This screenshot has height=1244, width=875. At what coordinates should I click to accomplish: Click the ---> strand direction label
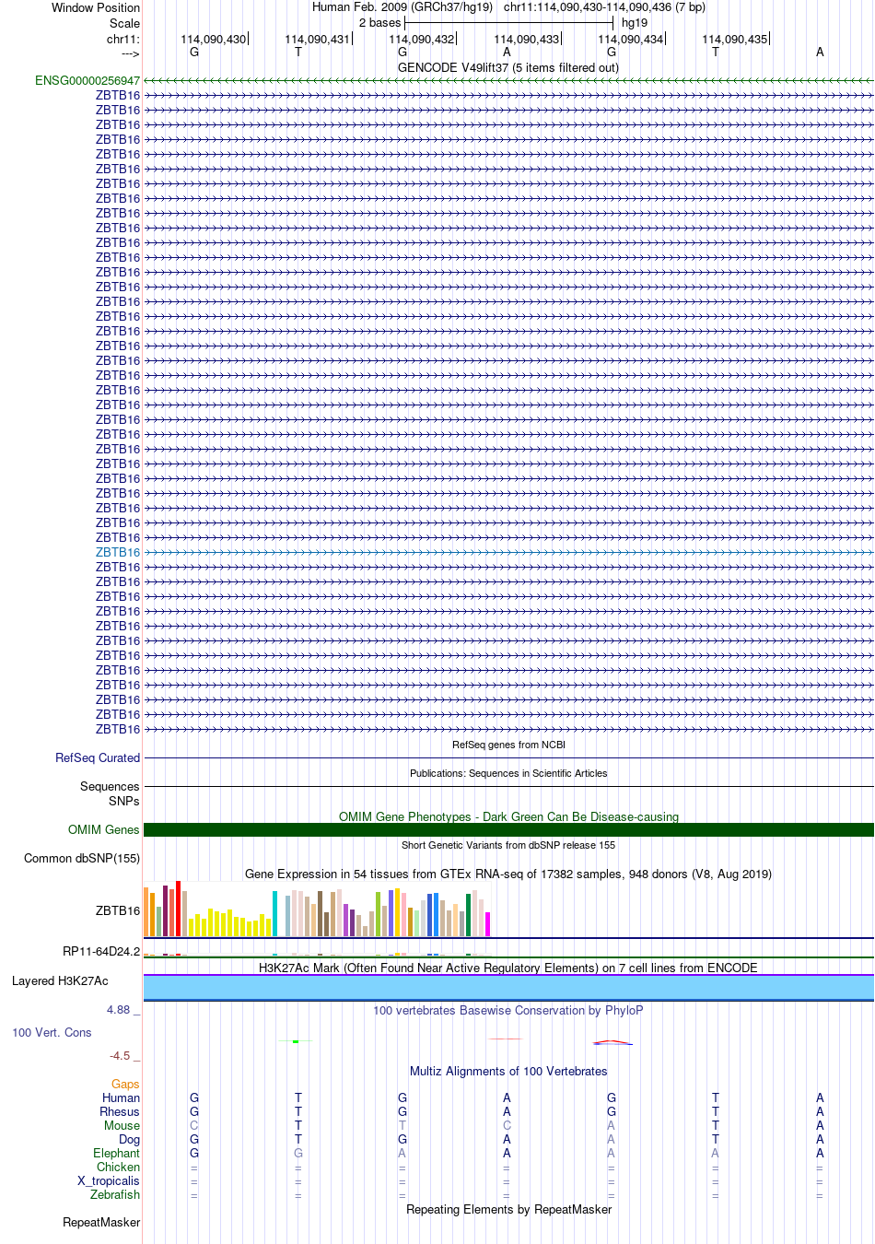130,54
